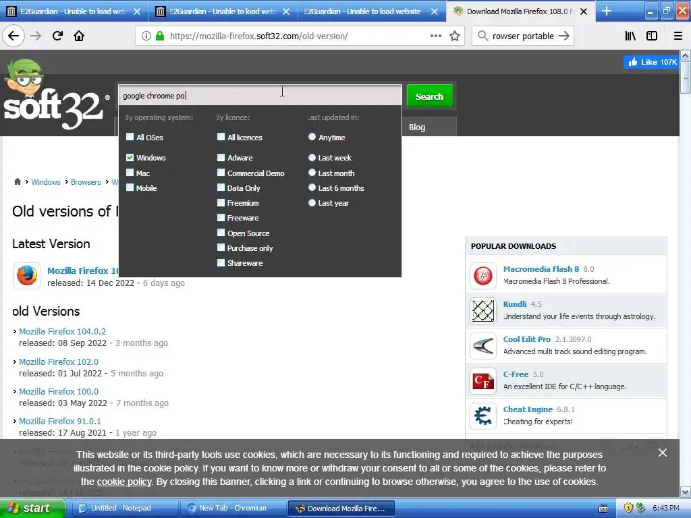This screenshot has width=691, height=518.
Task: Check the Freeware licence checkbox
Action: pos(221,218)
